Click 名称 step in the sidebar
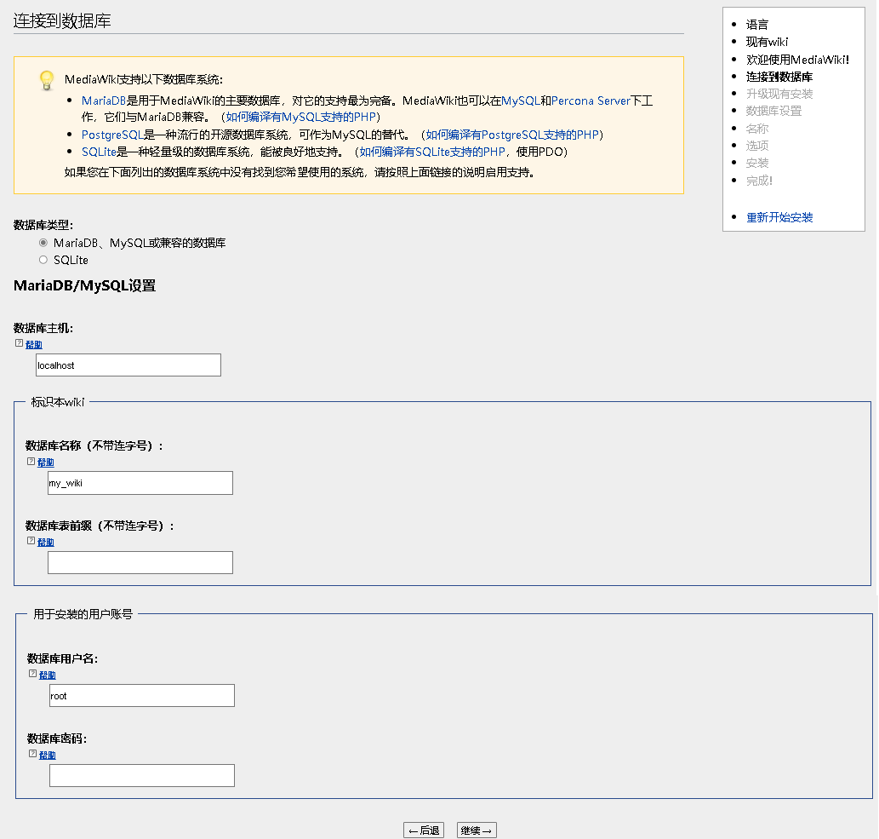Screen dimensions: 879x839 756,129
